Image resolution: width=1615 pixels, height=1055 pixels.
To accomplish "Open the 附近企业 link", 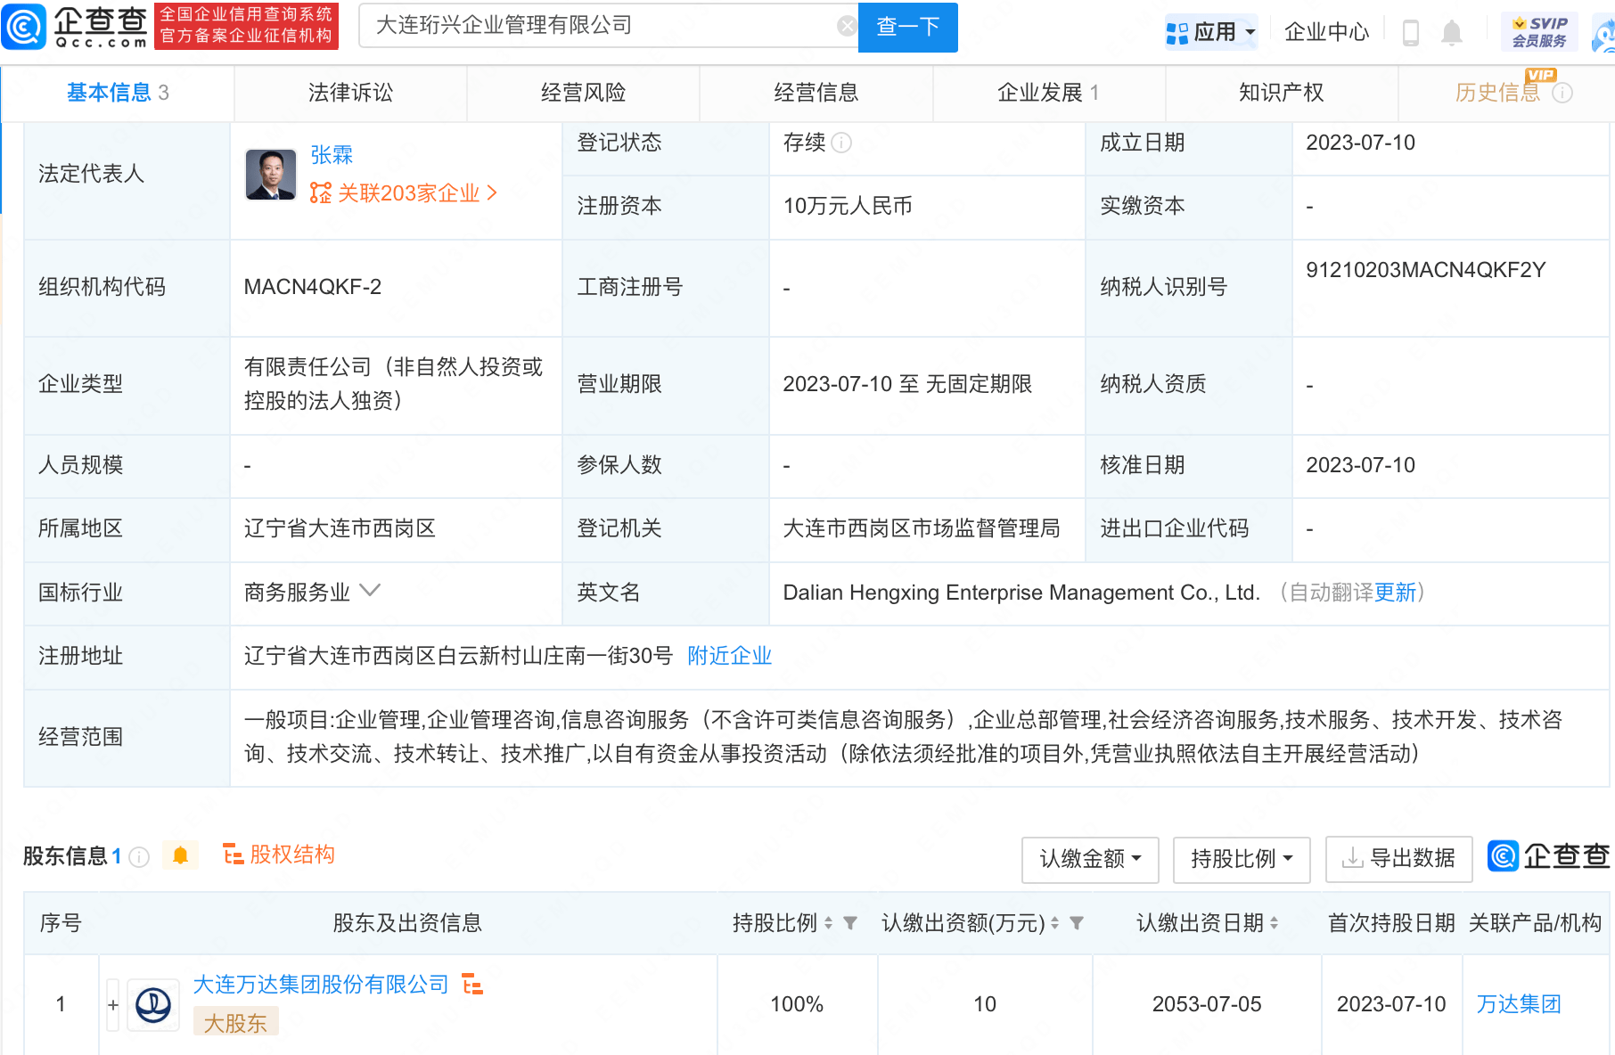I will (x=729, y=656).
